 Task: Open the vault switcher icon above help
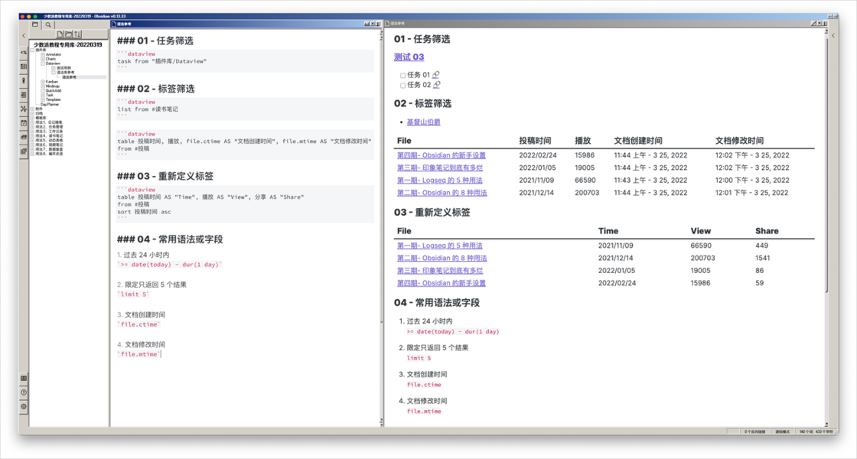tap(24, 378)
